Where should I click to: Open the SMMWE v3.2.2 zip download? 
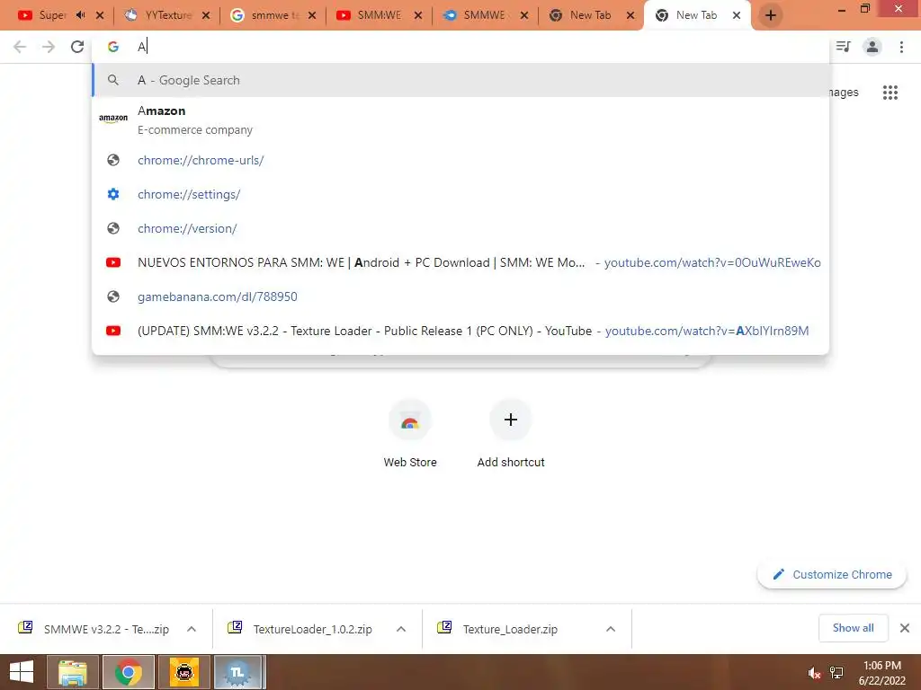[95, 629]
